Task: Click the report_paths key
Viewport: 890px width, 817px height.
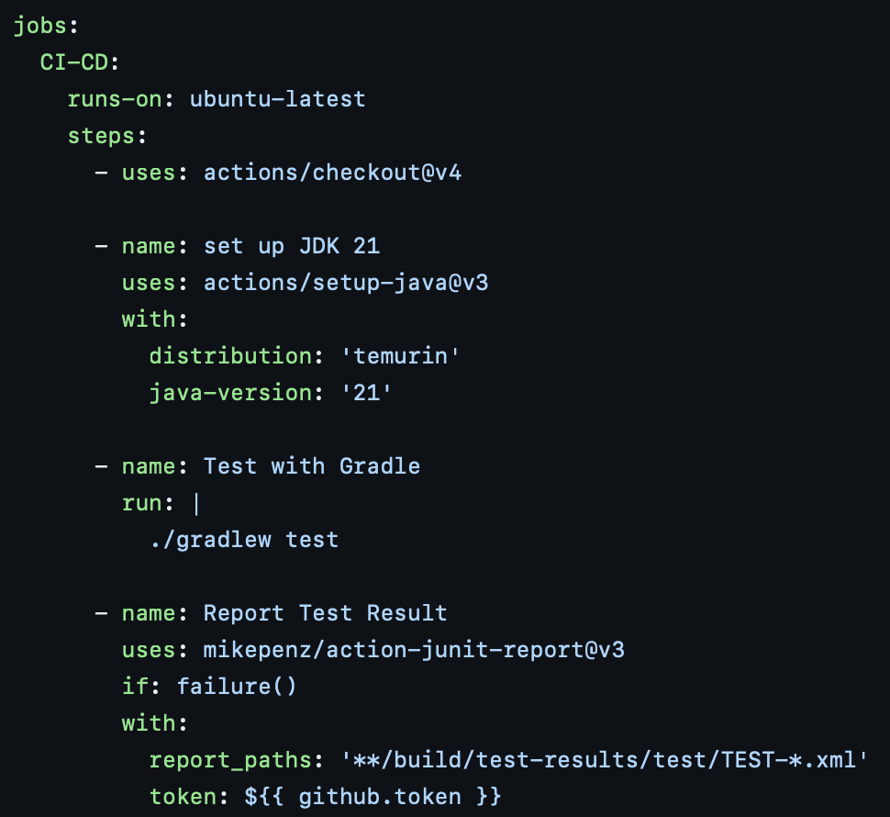Action: [x=230, y=760]
